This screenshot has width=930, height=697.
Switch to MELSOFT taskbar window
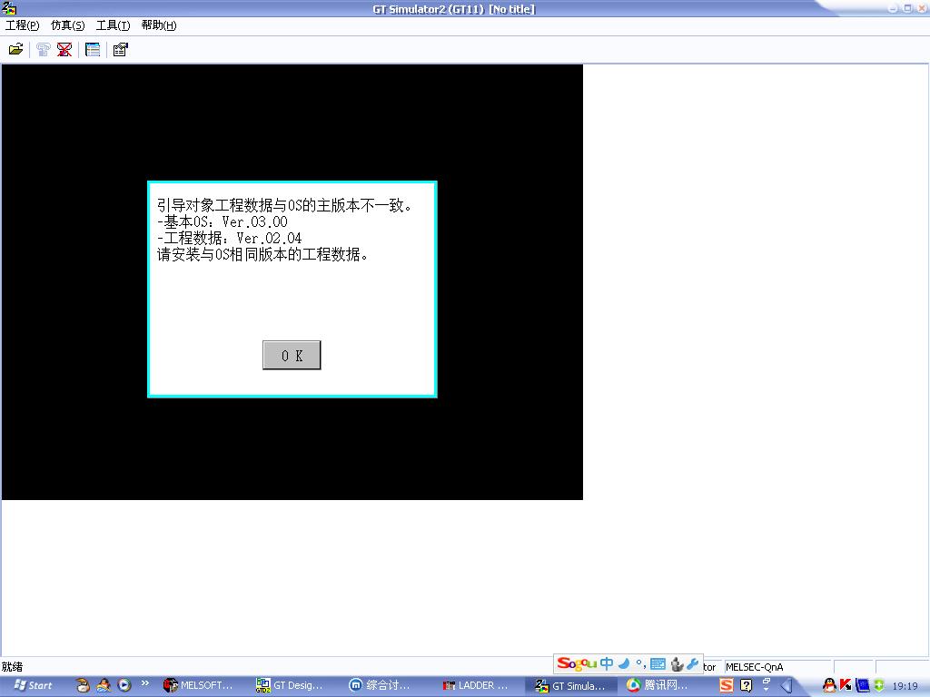tap(199, 685)
